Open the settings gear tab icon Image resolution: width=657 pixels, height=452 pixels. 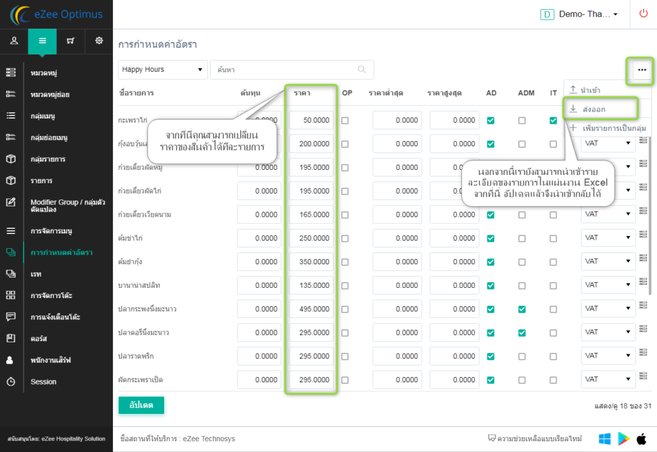pos(99,40)
